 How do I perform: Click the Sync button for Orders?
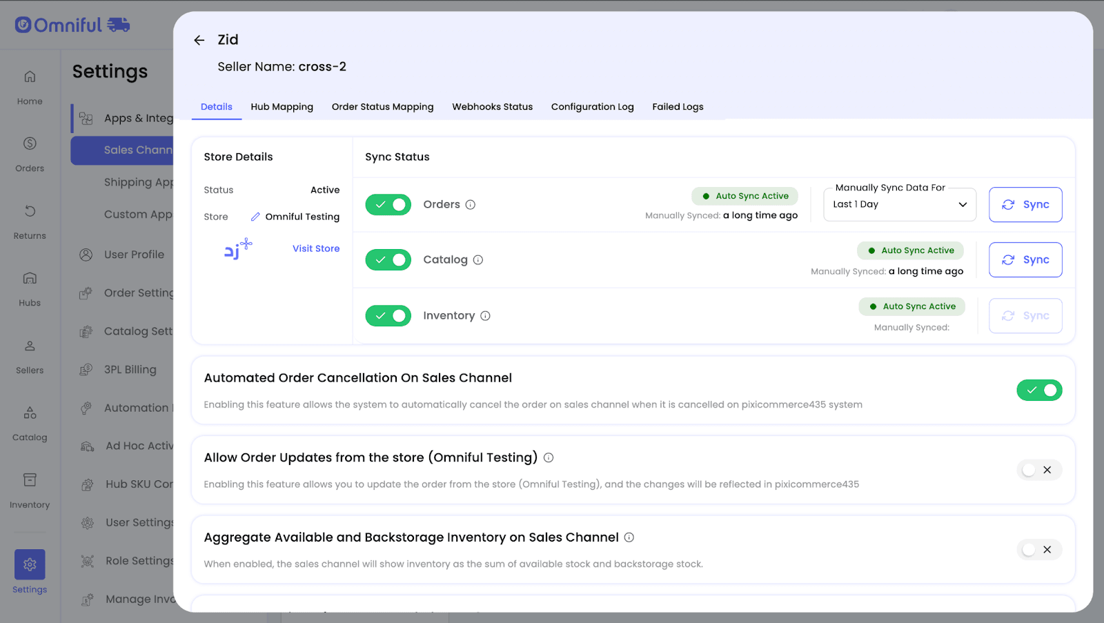click(1025, 205)
